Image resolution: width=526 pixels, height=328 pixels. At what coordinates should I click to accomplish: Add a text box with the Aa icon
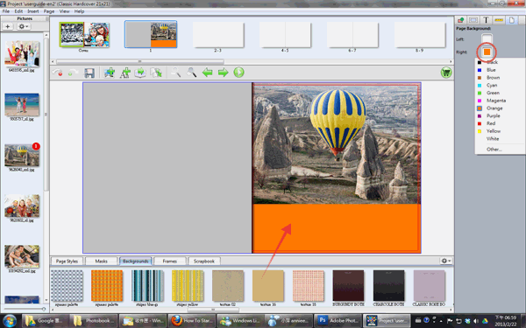125,73
